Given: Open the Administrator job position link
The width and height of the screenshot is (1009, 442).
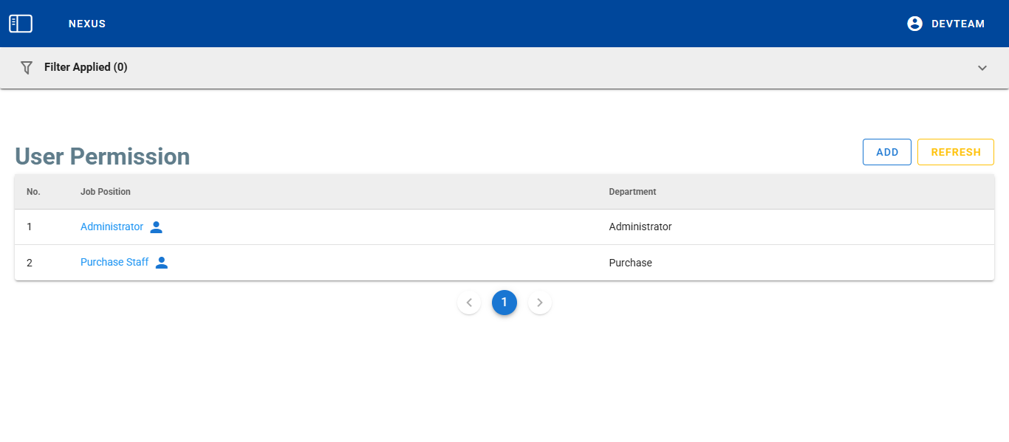Looking at the screenshot, I should pyautogui.click(x=112, y=227).
